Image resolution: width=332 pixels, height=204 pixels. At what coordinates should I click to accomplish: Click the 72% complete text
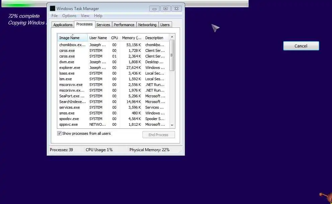point(24,16)
